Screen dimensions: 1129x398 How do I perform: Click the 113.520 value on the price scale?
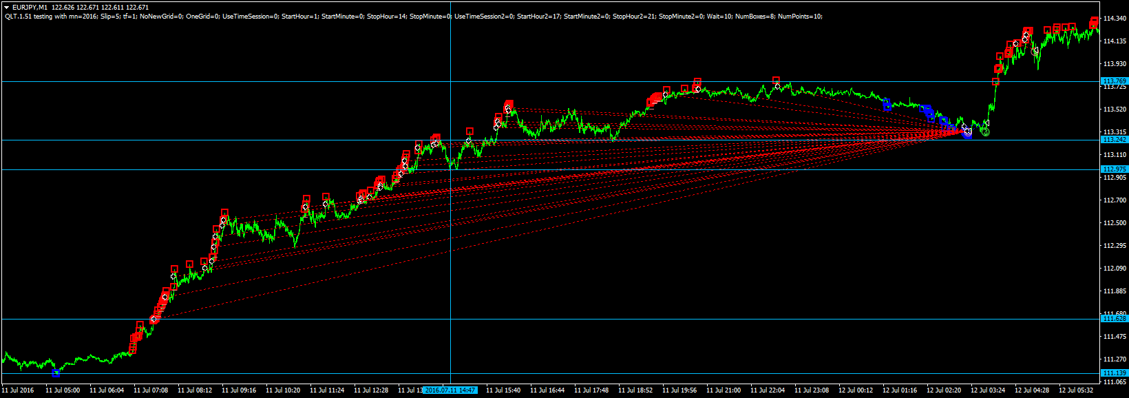(1115, 109)
